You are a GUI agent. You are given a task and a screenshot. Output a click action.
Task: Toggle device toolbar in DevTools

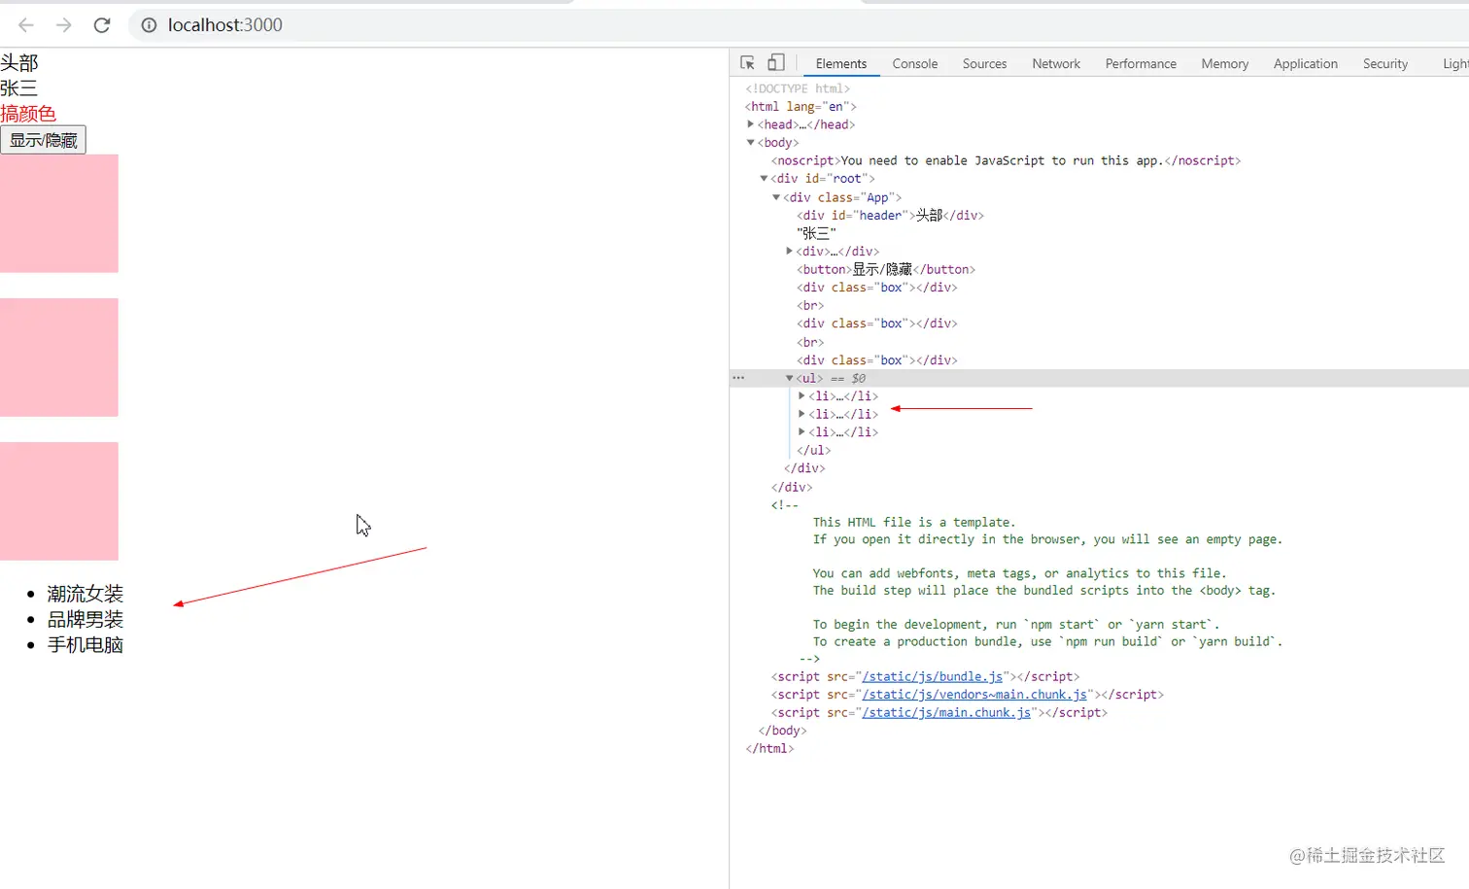tap(775, 63)
